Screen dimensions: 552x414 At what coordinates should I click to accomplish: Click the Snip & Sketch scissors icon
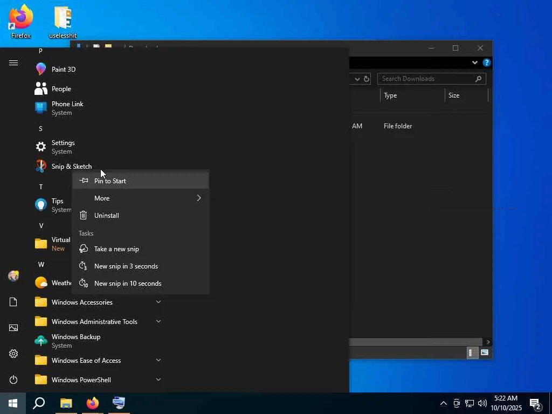click(41, 166)
